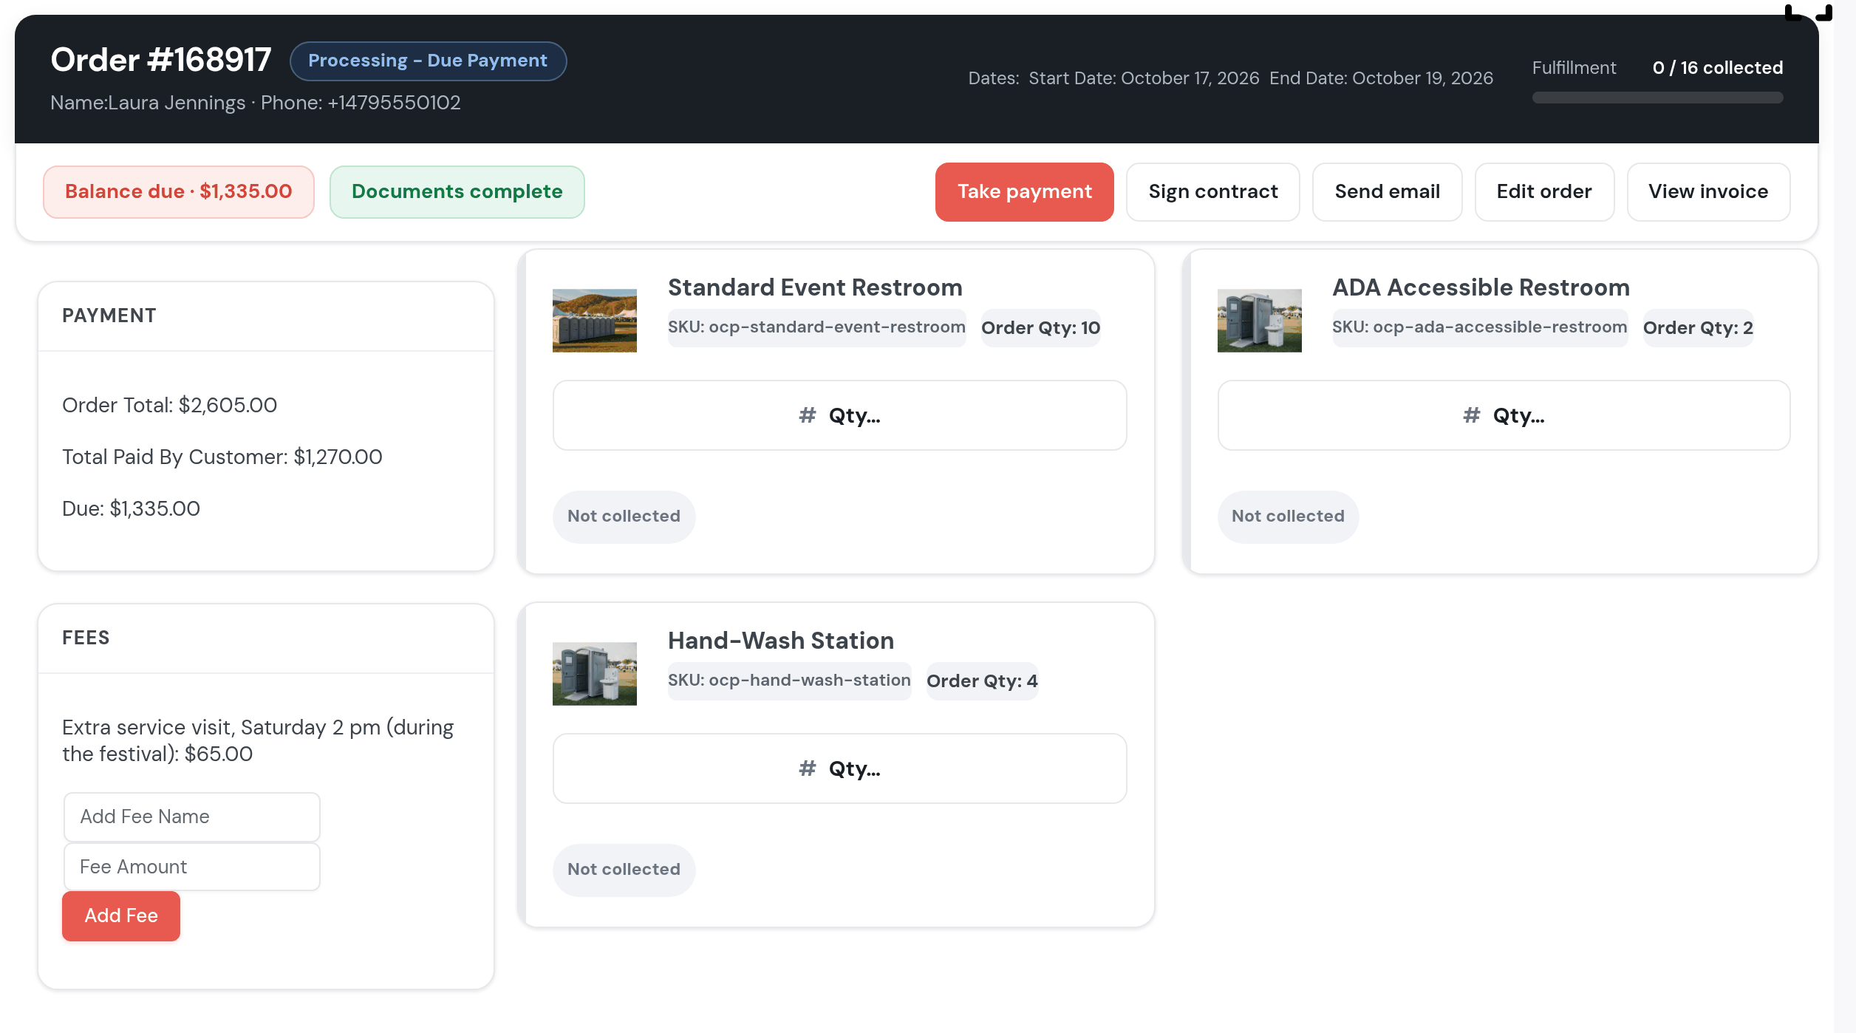Click Send email button

tap(1387, 192)
